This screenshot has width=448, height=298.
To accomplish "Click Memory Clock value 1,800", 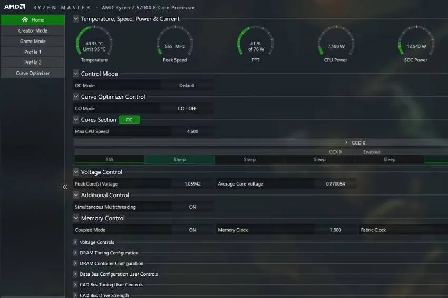I will tap(335, 230).
